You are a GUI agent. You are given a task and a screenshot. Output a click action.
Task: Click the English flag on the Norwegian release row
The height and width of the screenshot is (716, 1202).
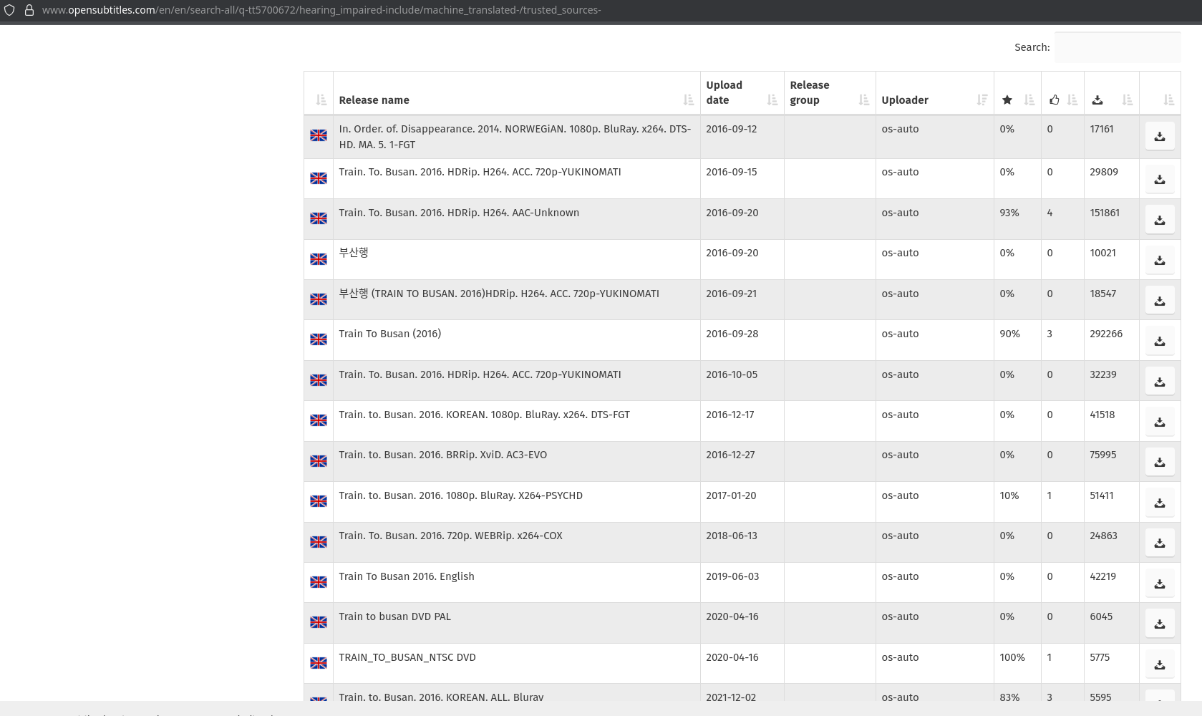pyautogui.click(x=319, y=135)
